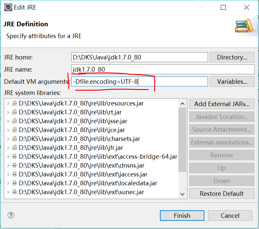Screen dimensions: 259x229
Task: Click the External annotations... button
Action: click(222, 142)
